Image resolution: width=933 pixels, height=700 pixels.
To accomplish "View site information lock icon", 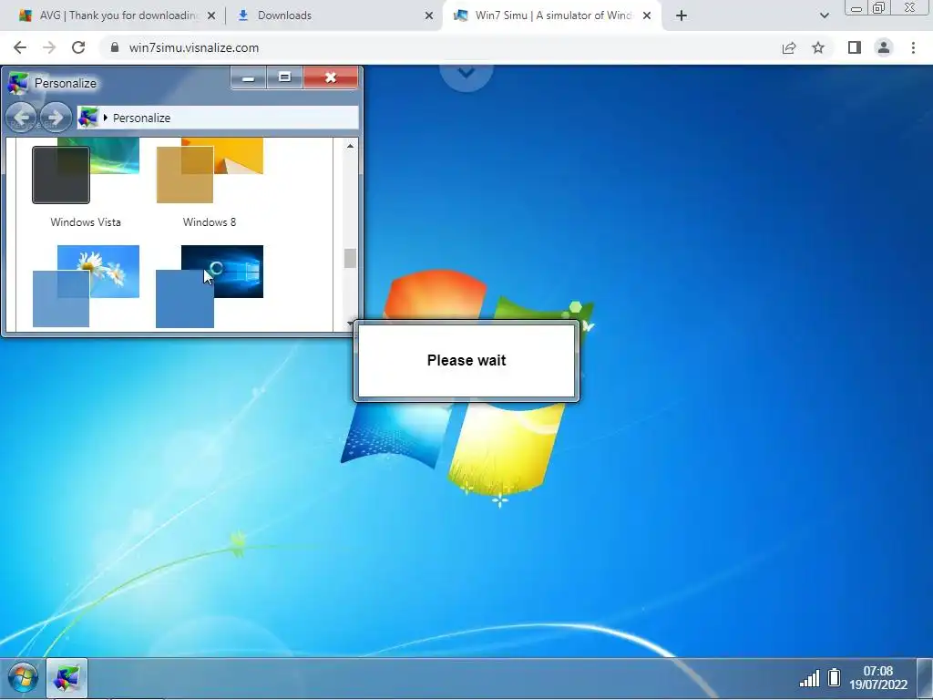I will (x=115, y=47).
